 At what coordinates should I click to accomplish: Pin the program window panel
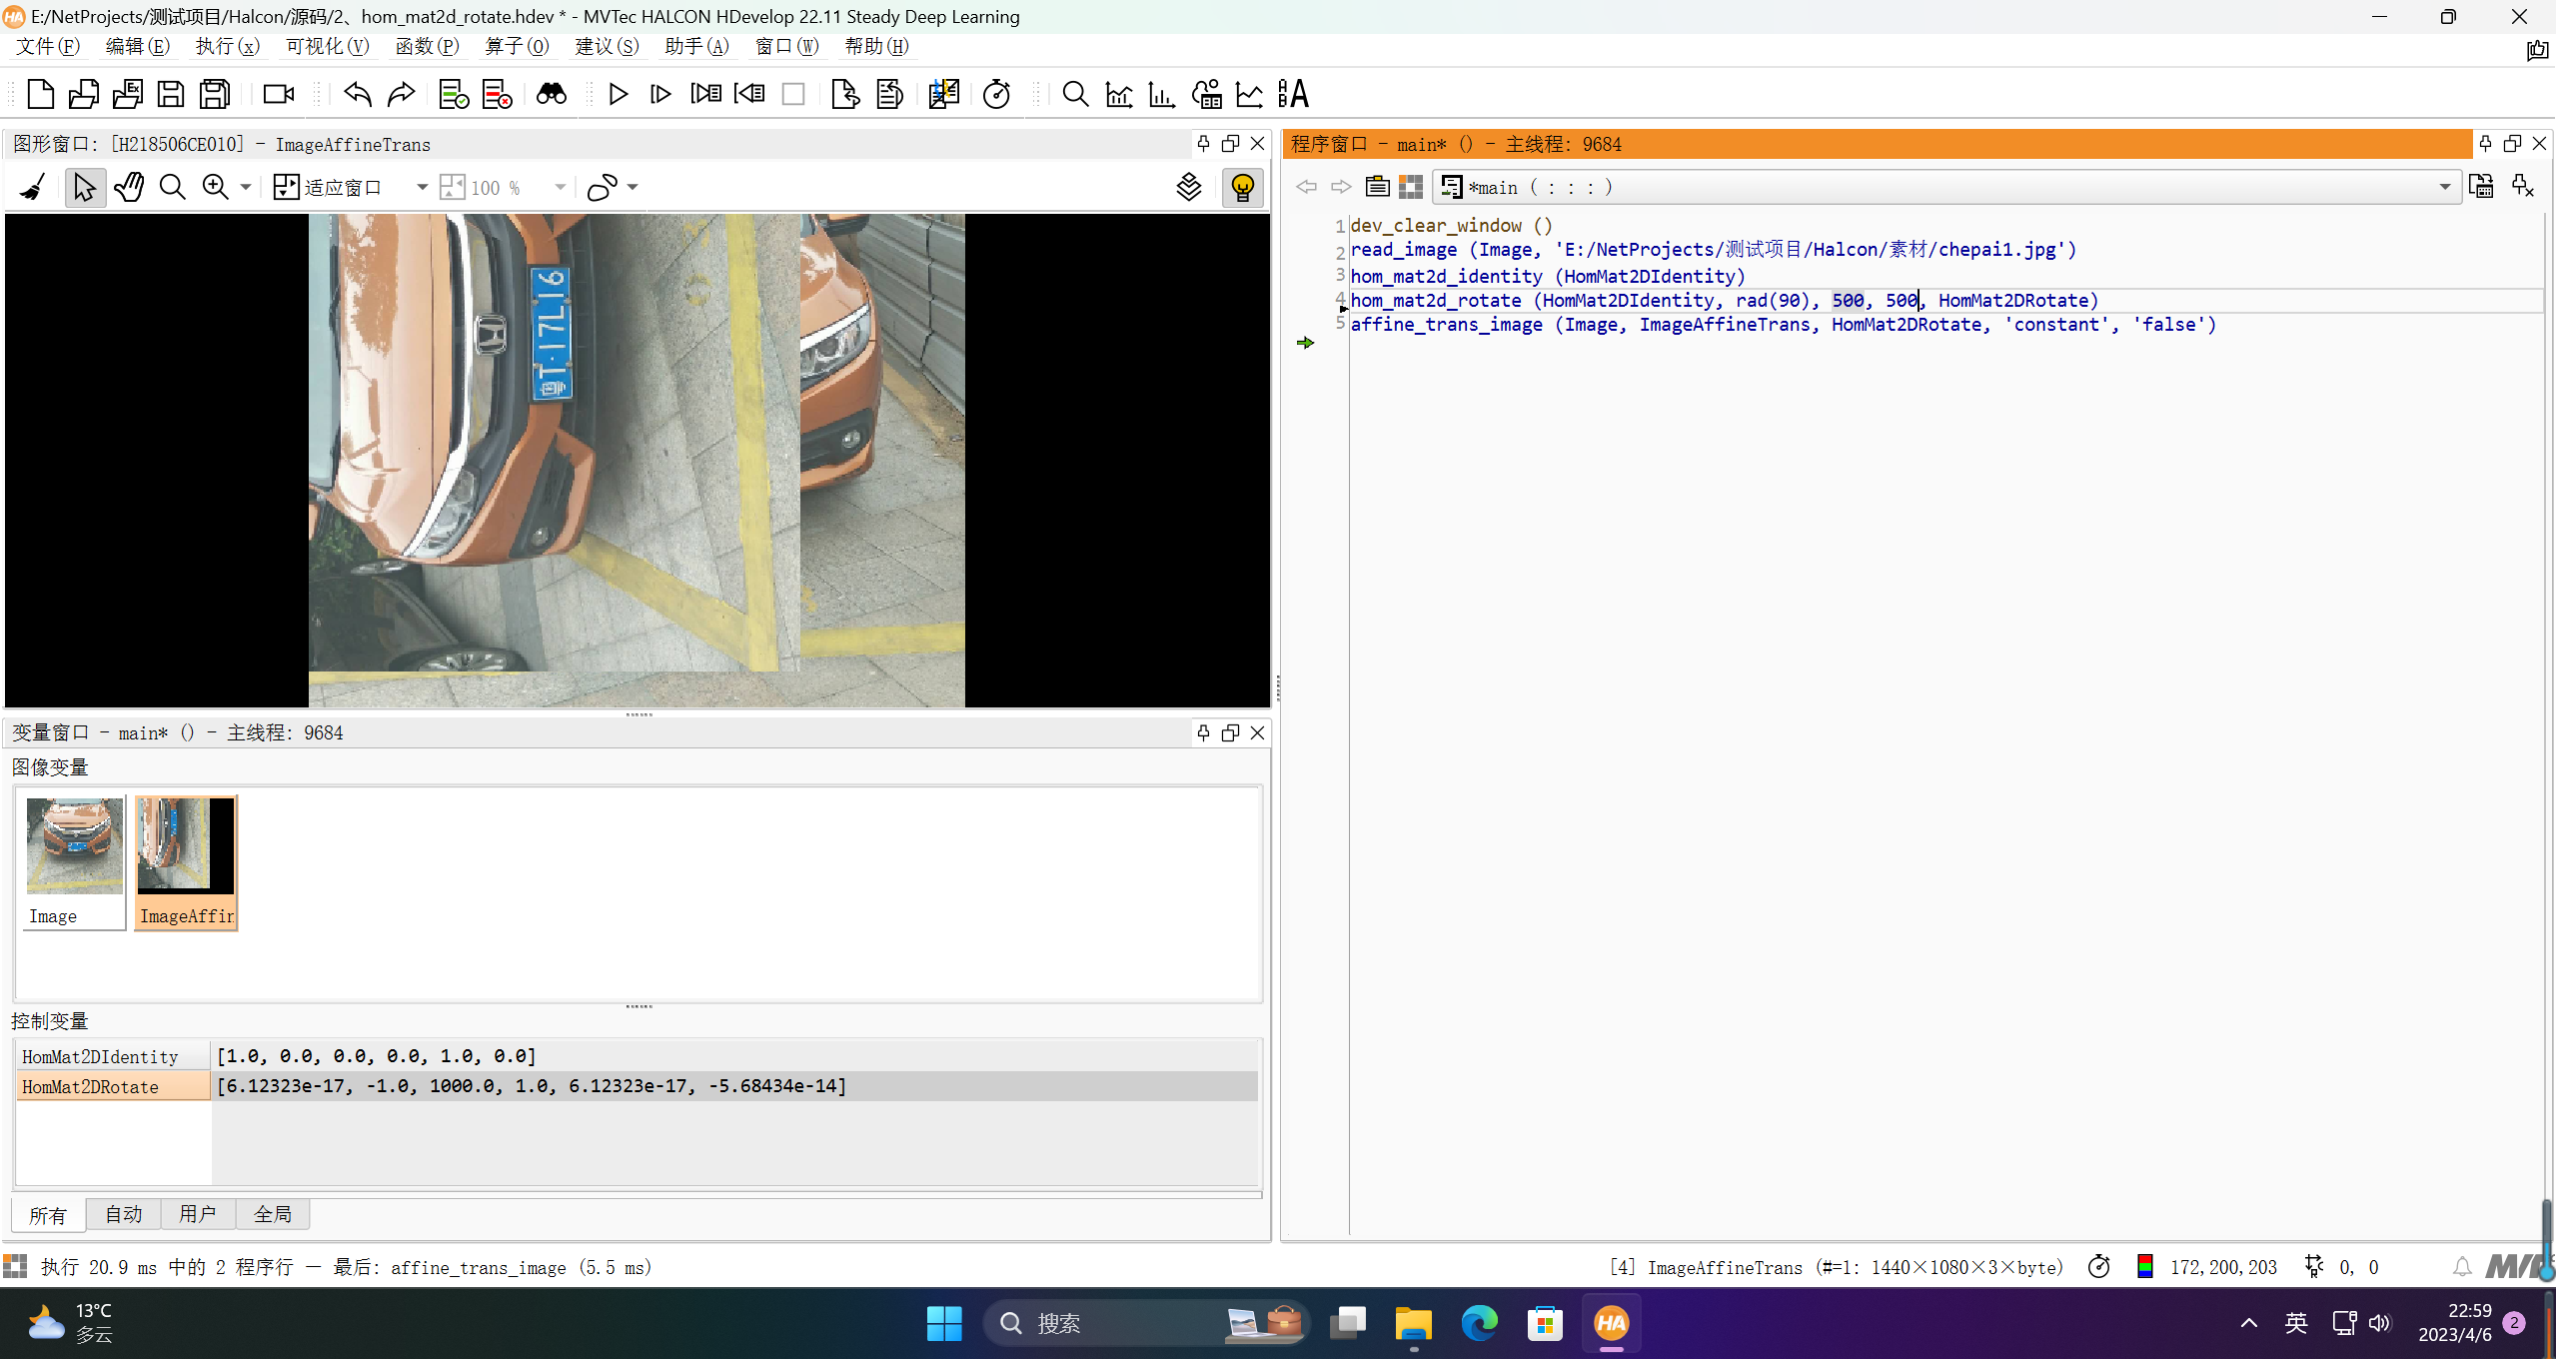click(2484, 144)
